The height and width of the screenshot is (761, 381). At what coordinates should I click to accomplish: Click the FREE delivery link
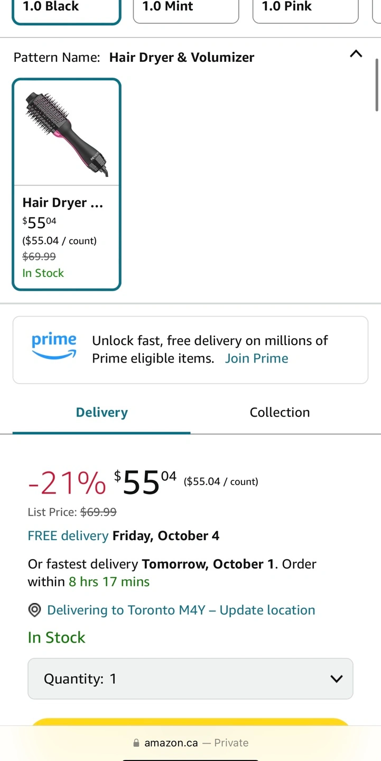pyautogui.click(x=68, y=536)
